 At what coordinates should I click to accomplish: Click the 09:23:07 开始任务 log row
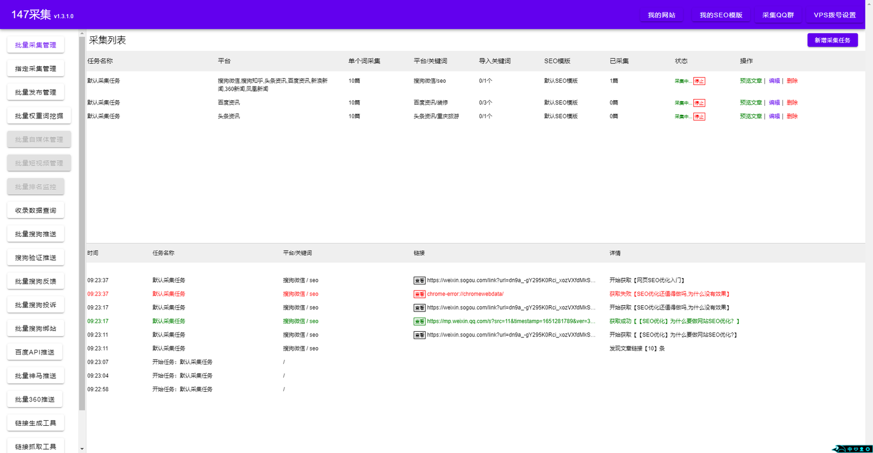pyautogui.click(x=475, y=362)
